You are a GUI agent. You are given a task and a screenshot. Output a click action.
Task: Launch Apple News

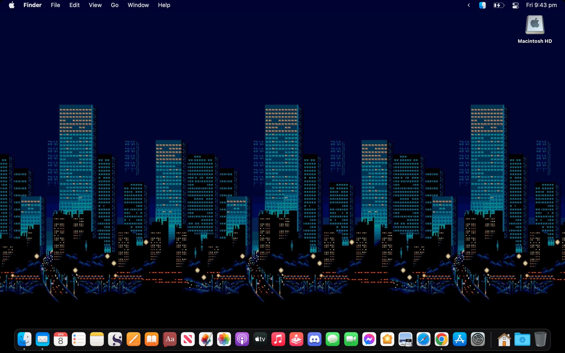(x=188, y=339)
